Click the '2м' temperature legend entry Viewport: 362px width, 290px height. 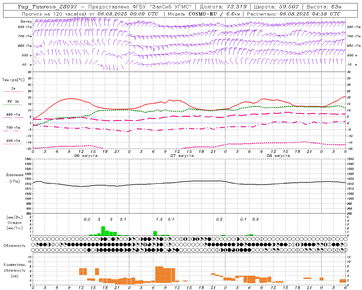13,89
